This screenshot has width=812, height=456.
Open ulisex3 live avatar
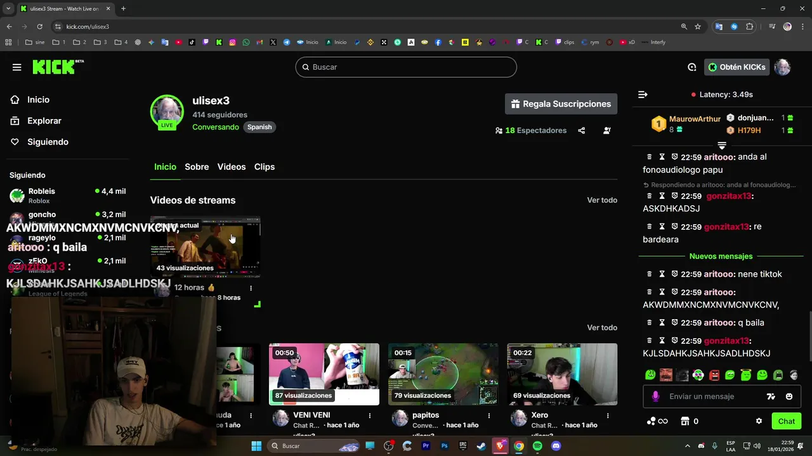(x=167, y=112)
